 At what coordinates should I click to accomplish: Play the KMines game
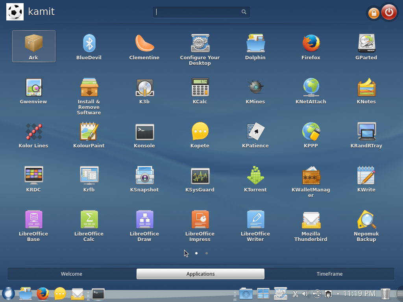(x=255, y=88)
